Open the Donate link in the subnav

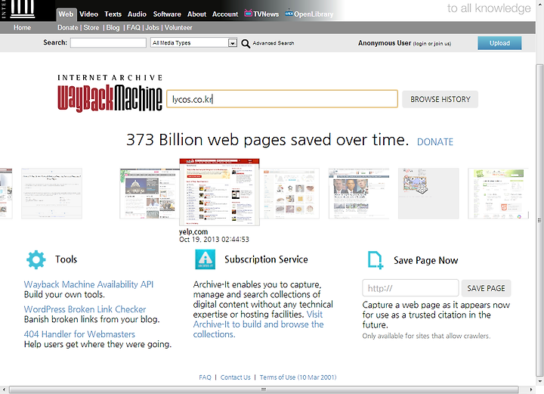tap(68, 27)
